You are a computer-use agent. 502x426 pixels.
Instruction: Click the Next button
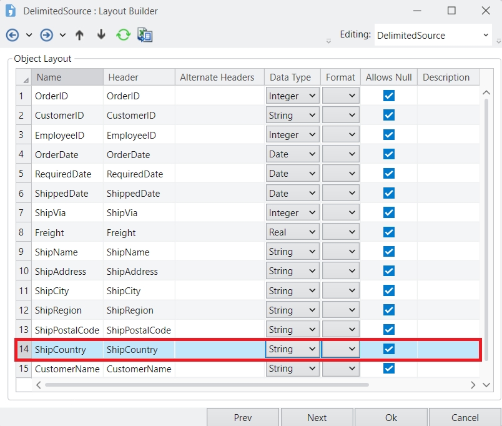pyautogui.click(x=317, y=417)
